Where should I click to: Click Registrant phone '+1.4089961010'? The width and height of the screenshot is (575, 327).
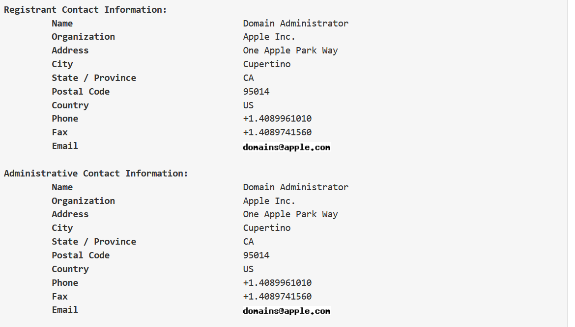pos(277,119)
